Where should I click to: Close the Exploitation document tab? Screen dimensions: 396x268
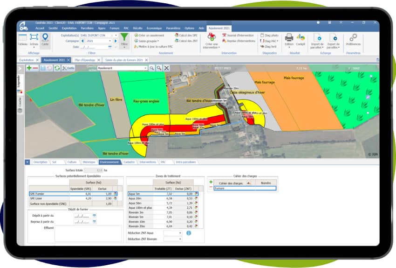point(37,60)
